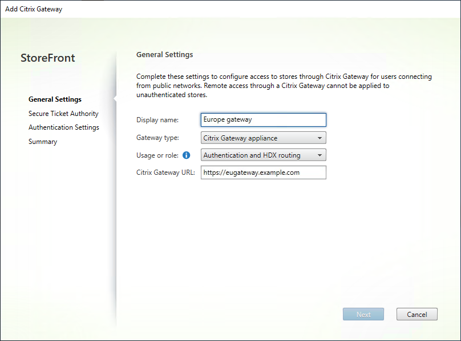461x341 pixels.
Task: Click the "Gateway type:" label
Action: pos(157,138)
